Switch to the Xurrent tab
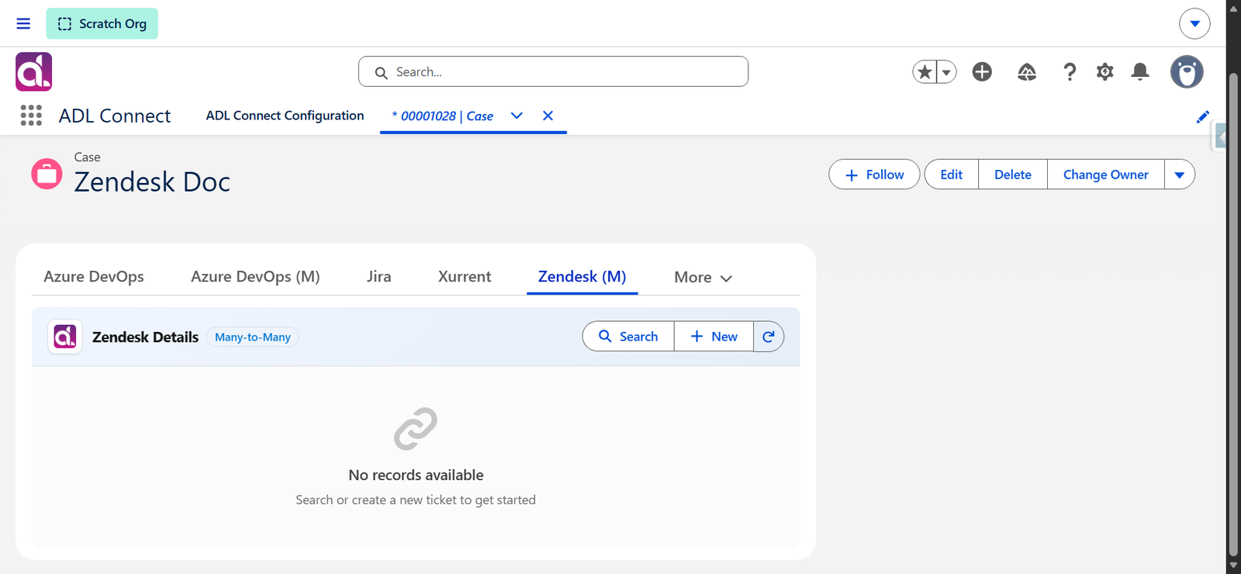 tap(465, 277)
